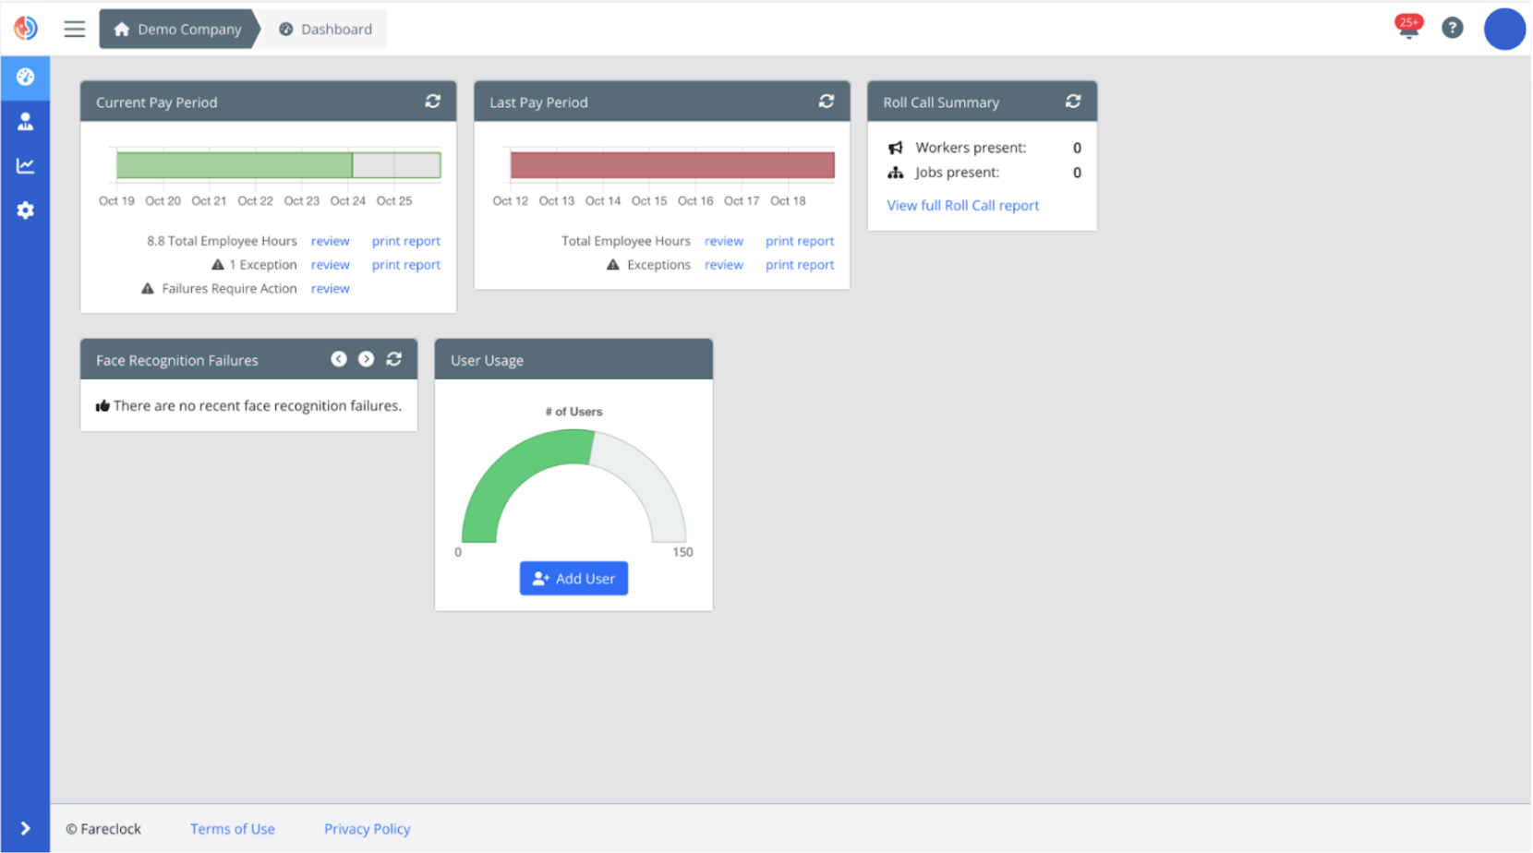Go to previous Face Recognition Failures page
Viewport: 1533px width, 853px height.
tap(339, 359)
